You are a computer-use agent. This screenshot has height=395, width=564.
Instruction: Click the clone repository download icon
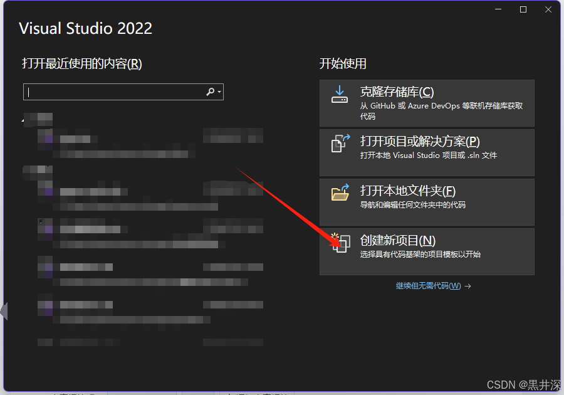[x=339, y=94]
